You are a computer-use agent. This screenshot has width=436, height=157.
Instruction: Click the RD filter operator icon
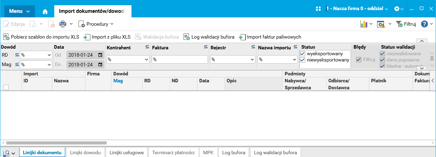17,55
